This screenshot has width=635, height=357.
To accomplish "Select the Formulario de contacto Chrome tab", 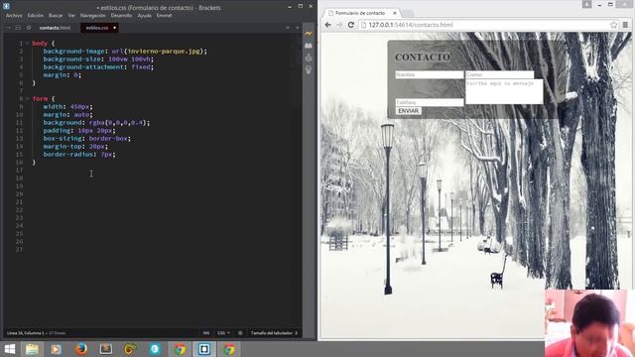I will (359, 13).
